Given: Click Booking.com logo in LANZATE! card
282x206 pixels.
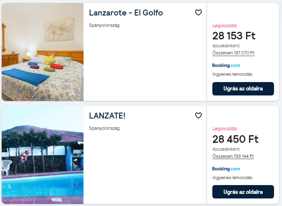Looking at the screenshot, I should pyautogui.click(x=226, y=169).
